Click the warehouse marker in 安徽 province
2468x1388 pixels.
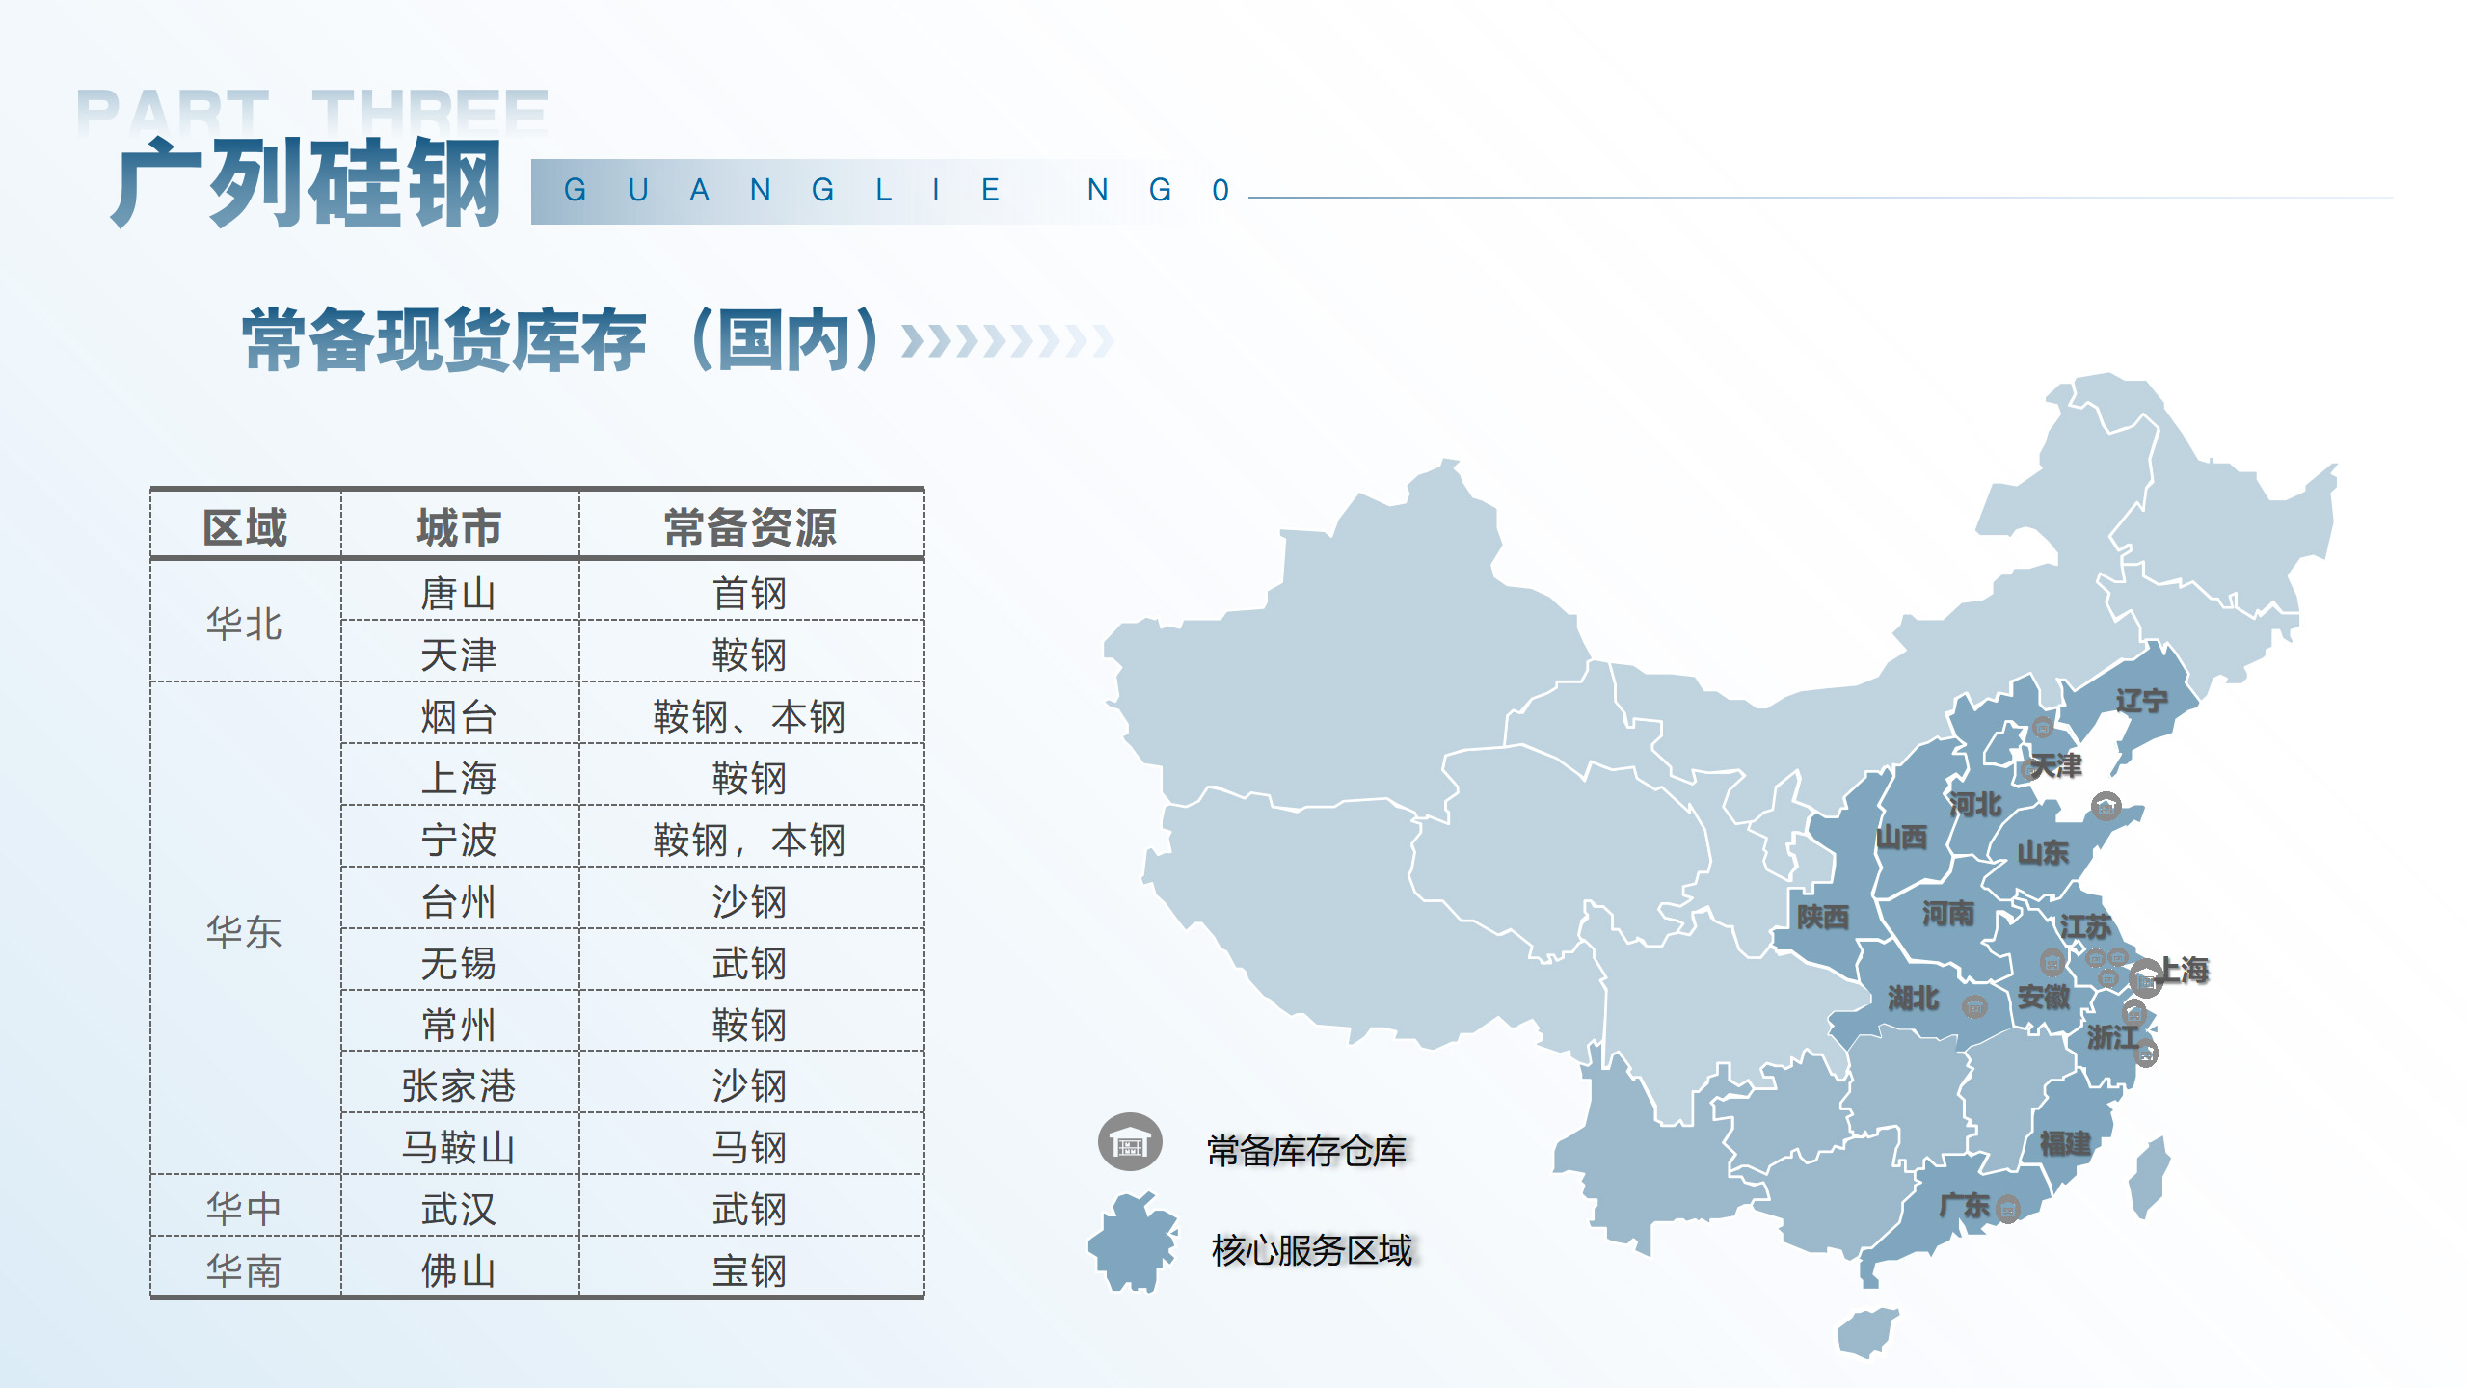tap(2052, 961)
